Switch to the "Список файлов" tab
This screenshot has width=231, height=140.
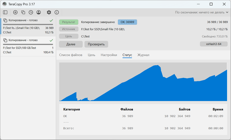[71, 55]
